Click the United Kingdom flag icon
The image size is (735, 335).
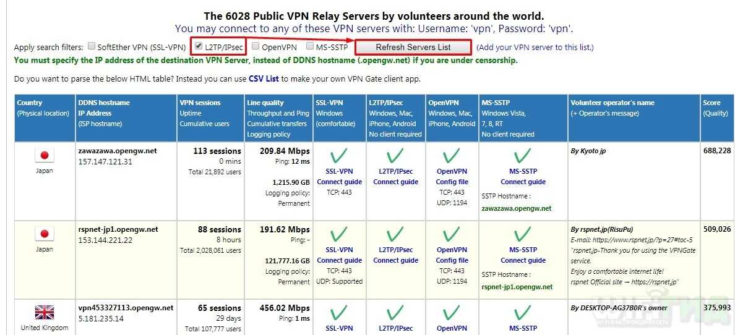45,313
